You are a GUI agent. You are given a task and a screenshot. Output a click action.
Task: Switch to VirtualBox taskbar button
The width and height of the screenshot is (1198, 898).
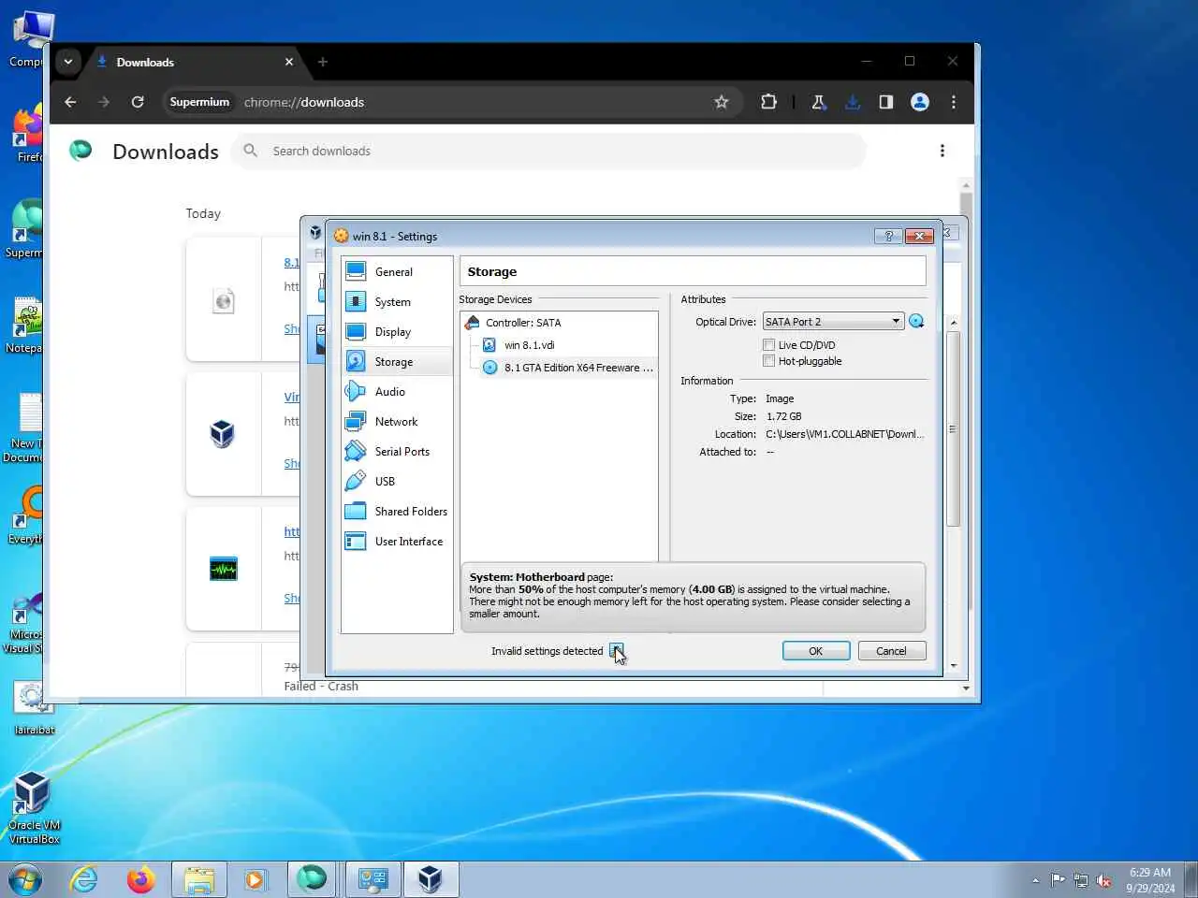[431, 879]
